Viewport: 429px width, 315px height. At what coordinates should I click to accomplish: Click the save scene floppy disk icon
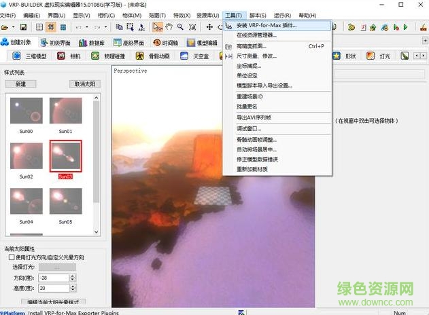24,27
